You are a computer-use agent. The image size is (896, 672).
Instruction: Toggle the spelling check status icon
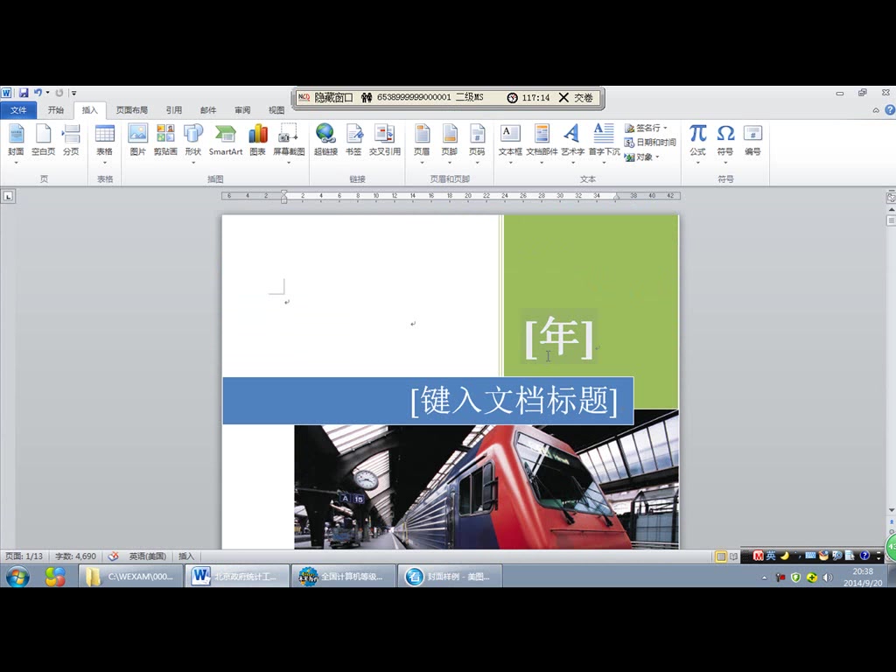point(112,556)
